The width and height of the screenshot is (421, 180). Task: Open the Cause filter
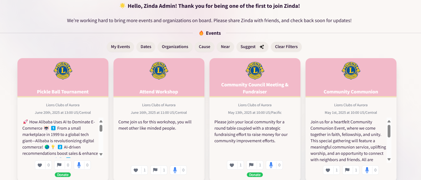[204, 47]
